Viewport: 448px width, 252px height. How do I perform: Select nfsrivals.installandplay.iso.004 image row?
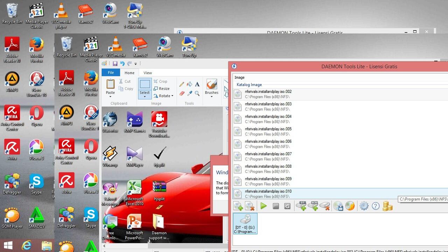click(x=340, y=119)
